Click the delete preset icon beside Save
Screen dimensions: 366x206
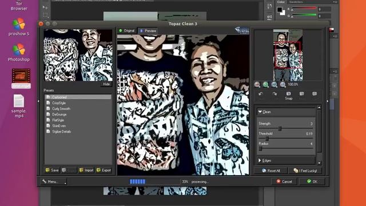pos(63,171)
